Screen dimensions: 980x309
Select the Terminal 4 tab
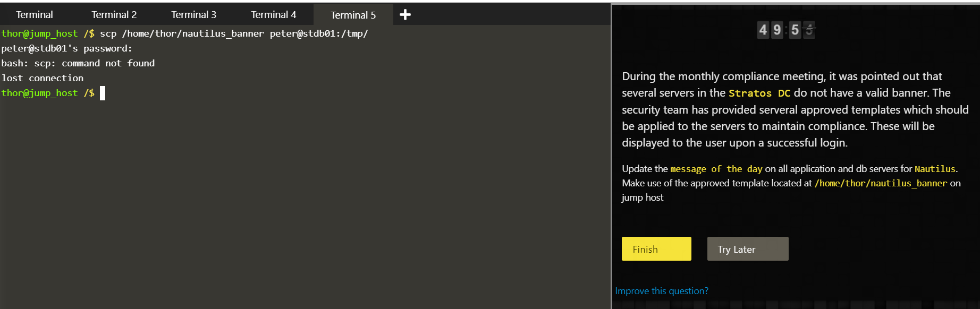click(273, 15)
